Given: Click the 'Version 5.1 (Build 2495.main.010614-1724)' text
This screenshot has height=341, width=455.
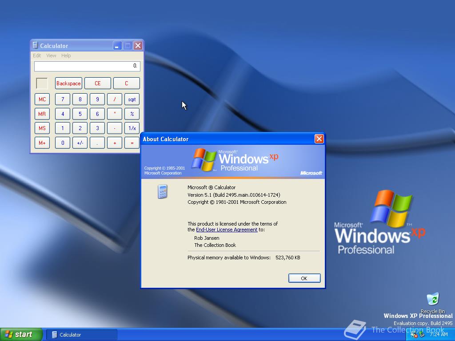Looking at the screenshot, I should [234, 195].
